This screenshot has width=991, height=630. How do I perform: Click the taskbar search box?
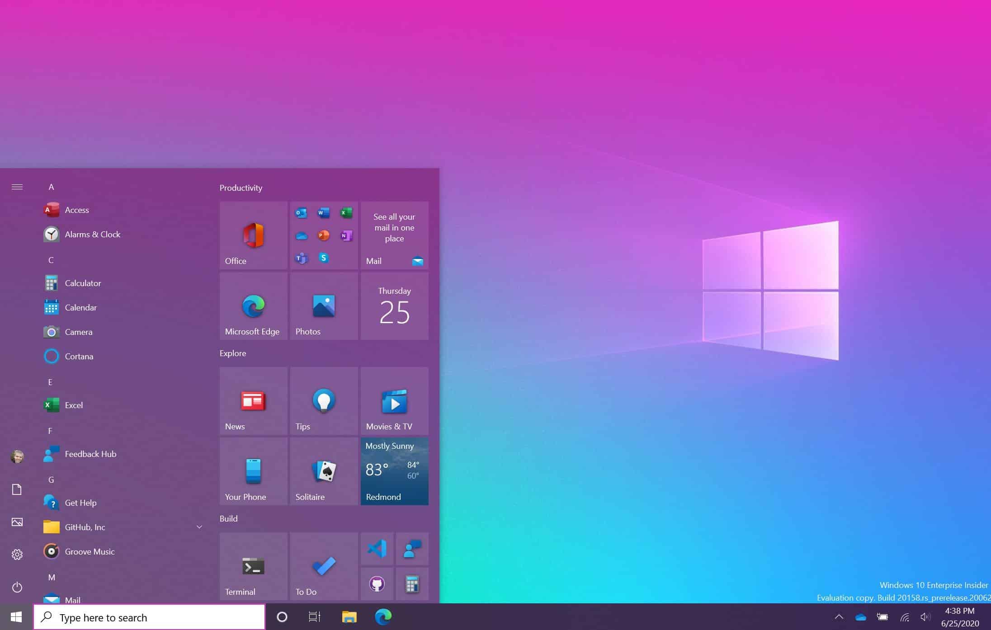point(149,617)
